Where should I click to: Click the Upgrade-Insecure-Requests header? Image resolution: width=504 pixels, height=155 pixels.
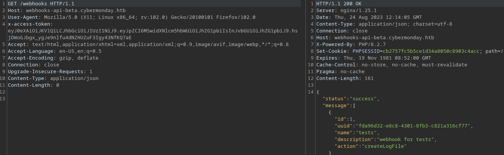[x=50, y=71]
